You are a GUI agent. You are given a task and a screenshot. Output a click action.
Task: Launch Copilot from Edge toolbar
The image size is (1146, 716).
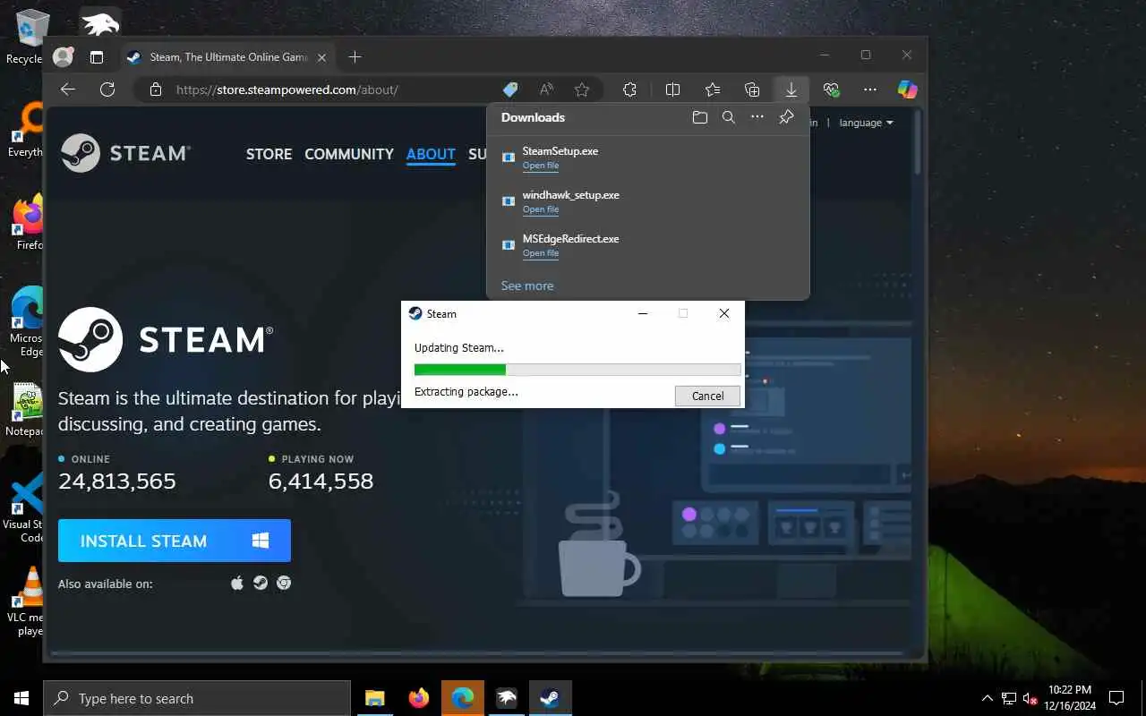pyautogui.click(x=908, y=89)
